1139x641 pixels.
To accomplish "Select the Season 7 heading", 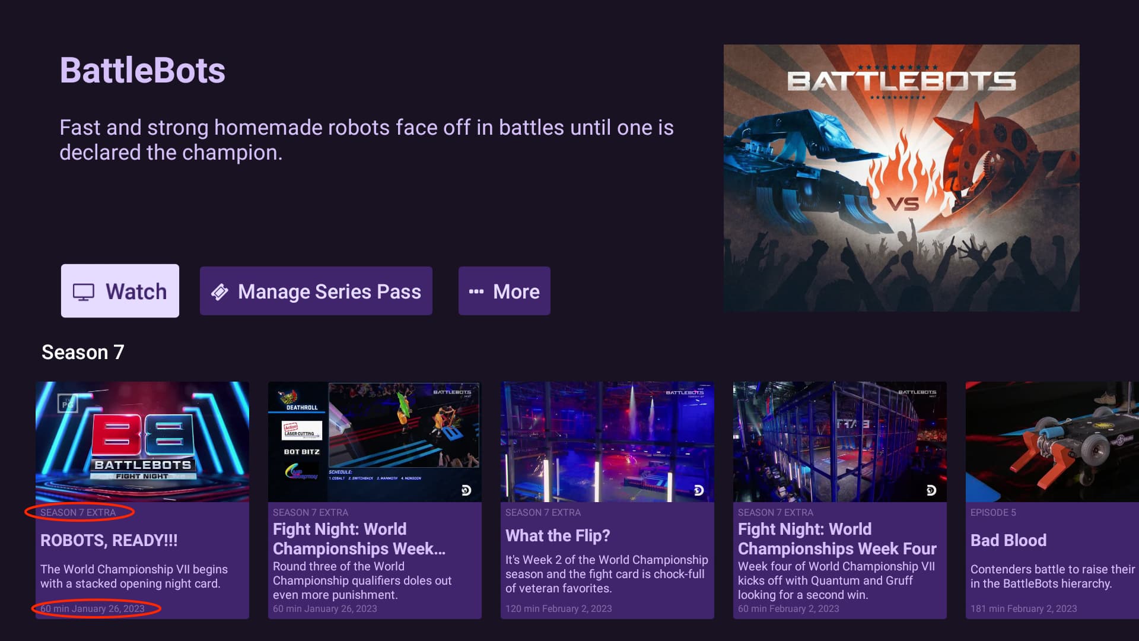I will click(x=83, y=353).
